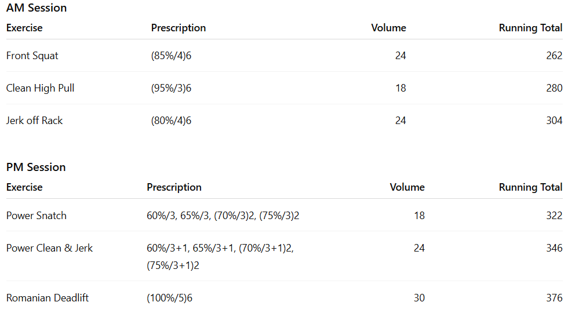Image resolution: width=575 pixels, height=313 pixels.
Task: Select the Front Squat exercise cell
Action: click(32, 56)
